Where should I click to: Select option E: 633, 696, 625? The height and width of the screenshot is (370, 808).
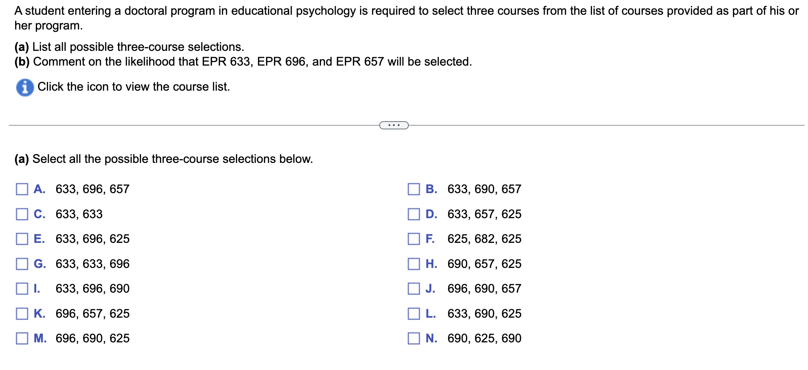[22, 239]
